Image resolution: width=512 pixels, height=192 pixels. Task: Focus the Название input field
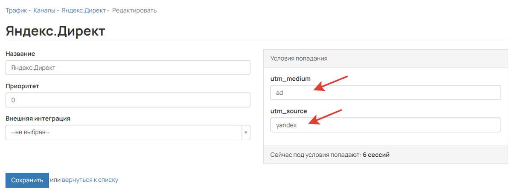[x=128, y=68]
